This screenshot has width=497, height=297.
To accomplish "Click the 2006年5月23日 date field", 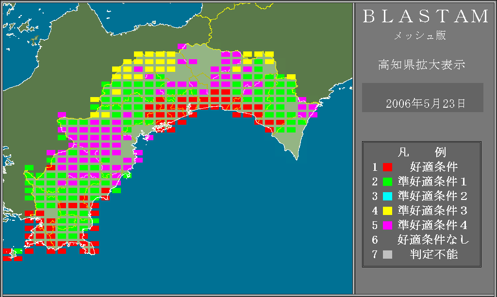I will click(x=422, y=103).
